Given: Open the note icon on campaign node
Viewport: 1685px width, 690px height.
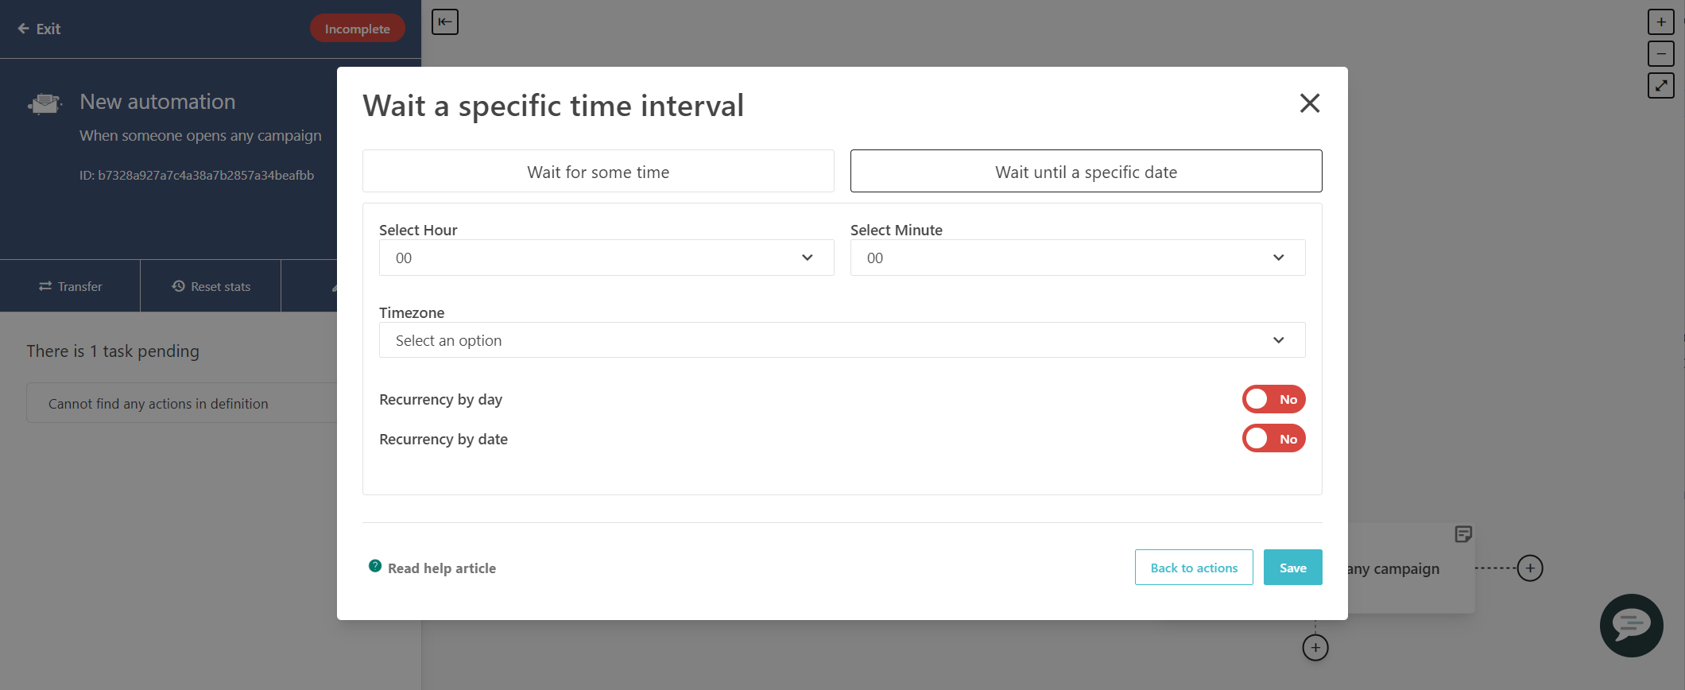Looking at the screenshot, I should 1463,534.
